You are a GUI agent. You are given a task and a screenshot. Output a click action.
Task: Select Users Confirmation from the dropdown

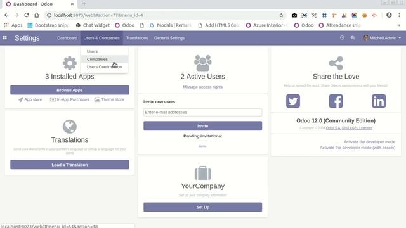pyautogui.click(x=104, y=67)
